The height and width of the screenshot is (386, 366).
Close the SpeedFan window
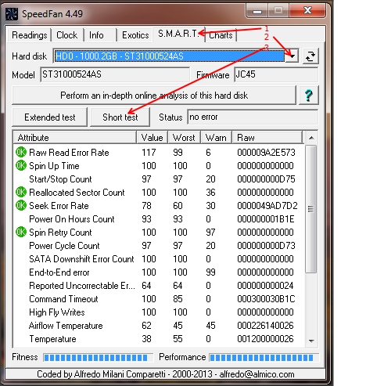click(x=307, y=11)
